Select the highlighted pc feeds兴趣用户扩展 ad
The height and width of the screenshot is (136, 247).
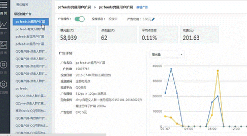[31, 22]
